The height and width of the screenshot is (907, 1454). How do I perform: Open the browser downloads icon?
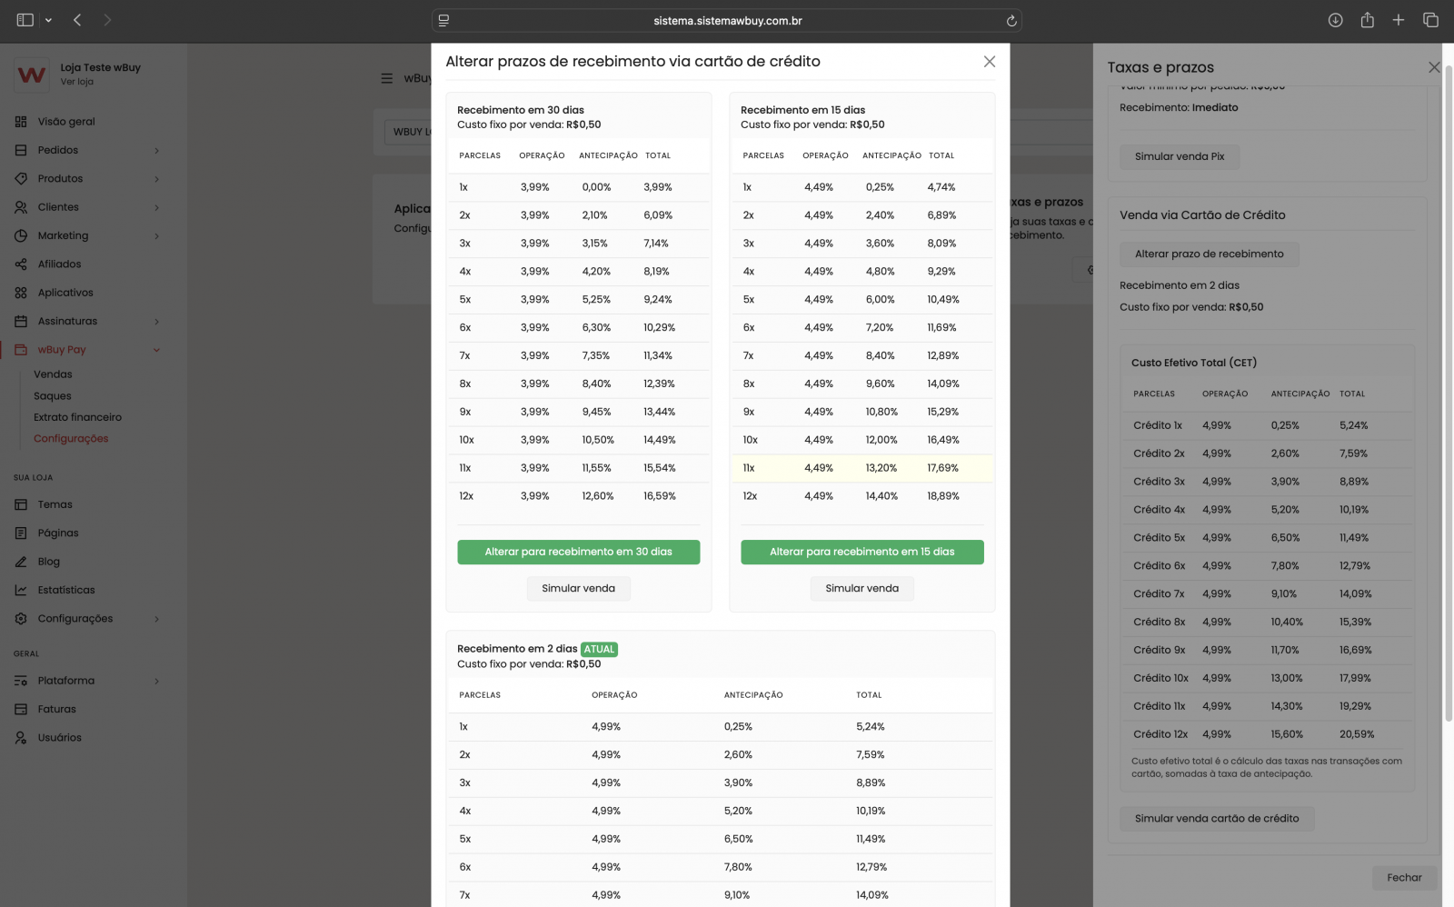pos(1335,20)
